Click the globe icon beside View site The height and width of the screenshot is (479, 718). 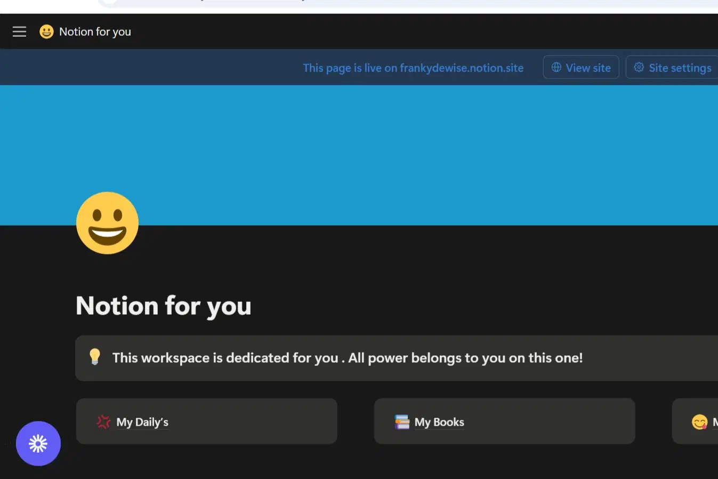(556, 67)
